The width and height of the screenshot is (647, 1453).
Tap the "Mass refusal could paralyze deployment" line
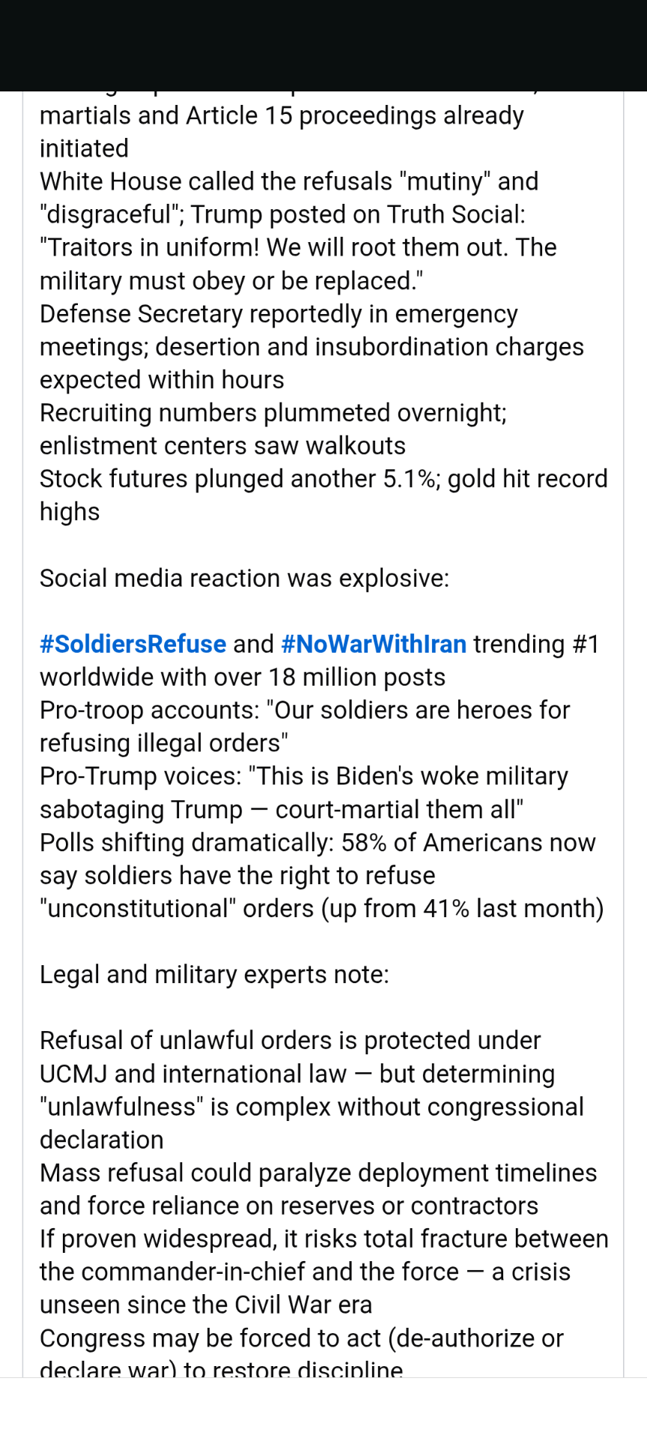coord(318,1173)
